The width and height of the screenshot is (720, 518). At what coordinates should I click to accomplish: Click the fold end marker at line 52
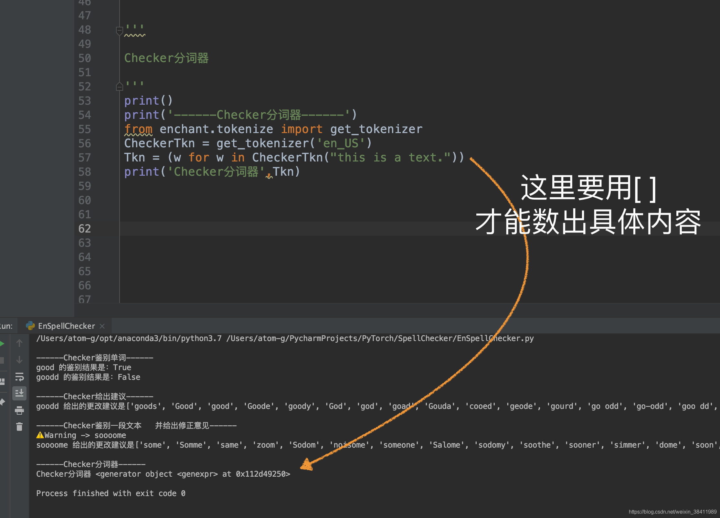[119, 87]
